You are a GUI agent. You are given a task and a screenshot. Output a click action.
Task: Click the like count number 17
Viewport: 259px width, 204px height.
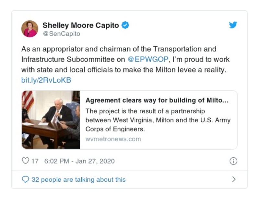point(35,161)
